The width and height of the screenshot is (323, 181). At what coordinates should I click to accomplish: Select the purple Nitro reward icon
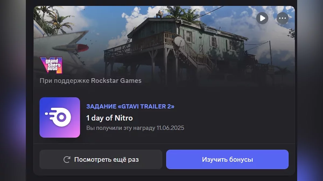(x=60, y=117)
